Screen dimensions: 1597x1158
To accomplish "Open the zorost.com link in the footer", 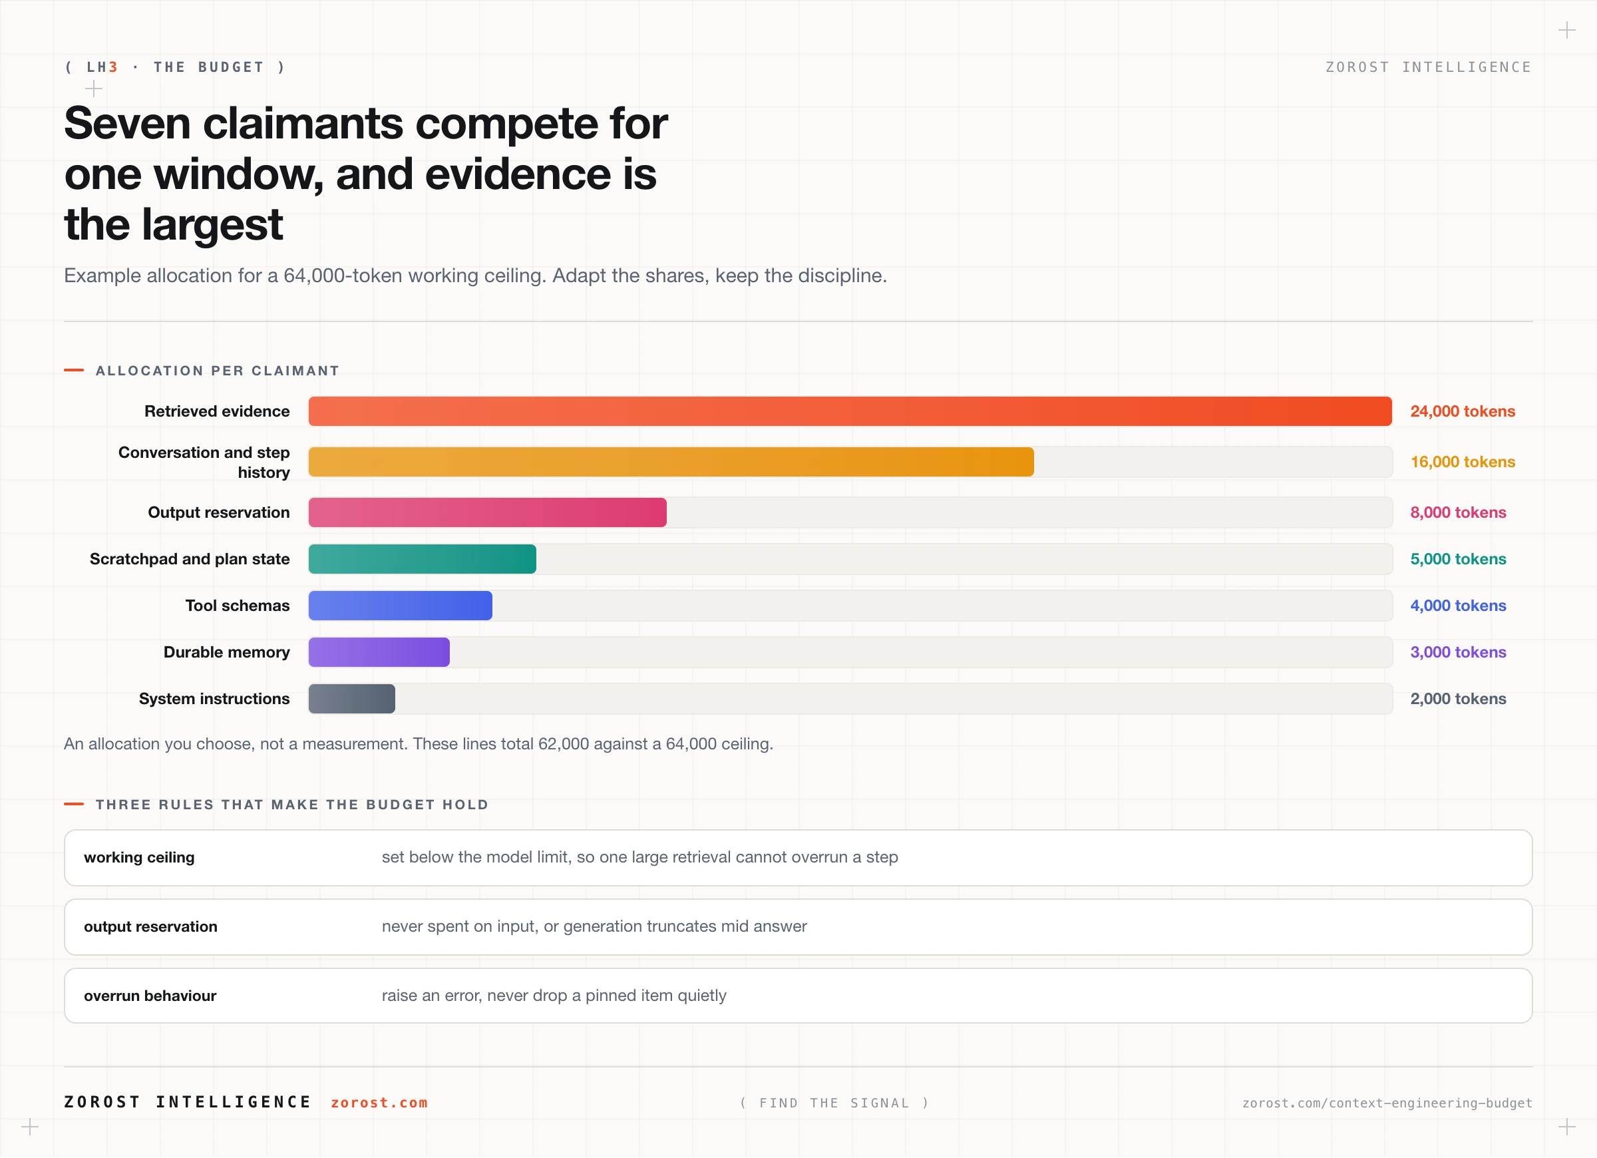I will click(379, 1102).
